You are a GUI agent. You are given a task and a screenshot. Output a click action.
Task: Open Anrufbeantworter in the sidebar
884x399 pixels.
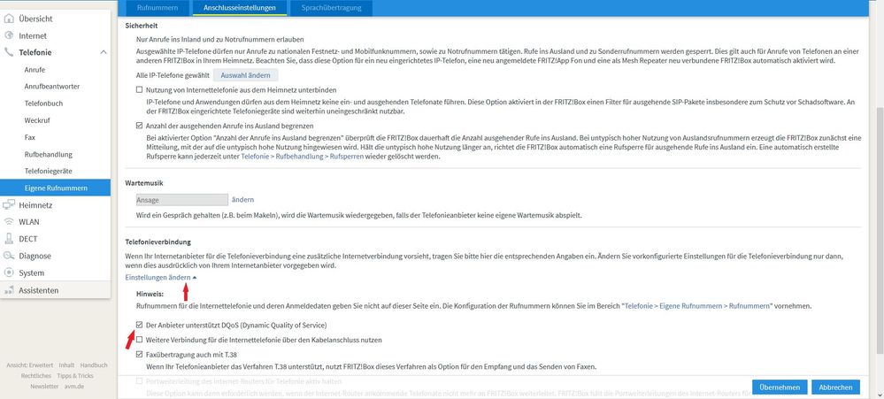[52, 87]
